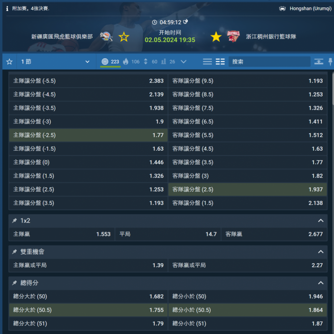
Task: Unfavorite away team 浙江稠州銀行 with filled star
Action: pyautogui.click(x=216, y=37)
